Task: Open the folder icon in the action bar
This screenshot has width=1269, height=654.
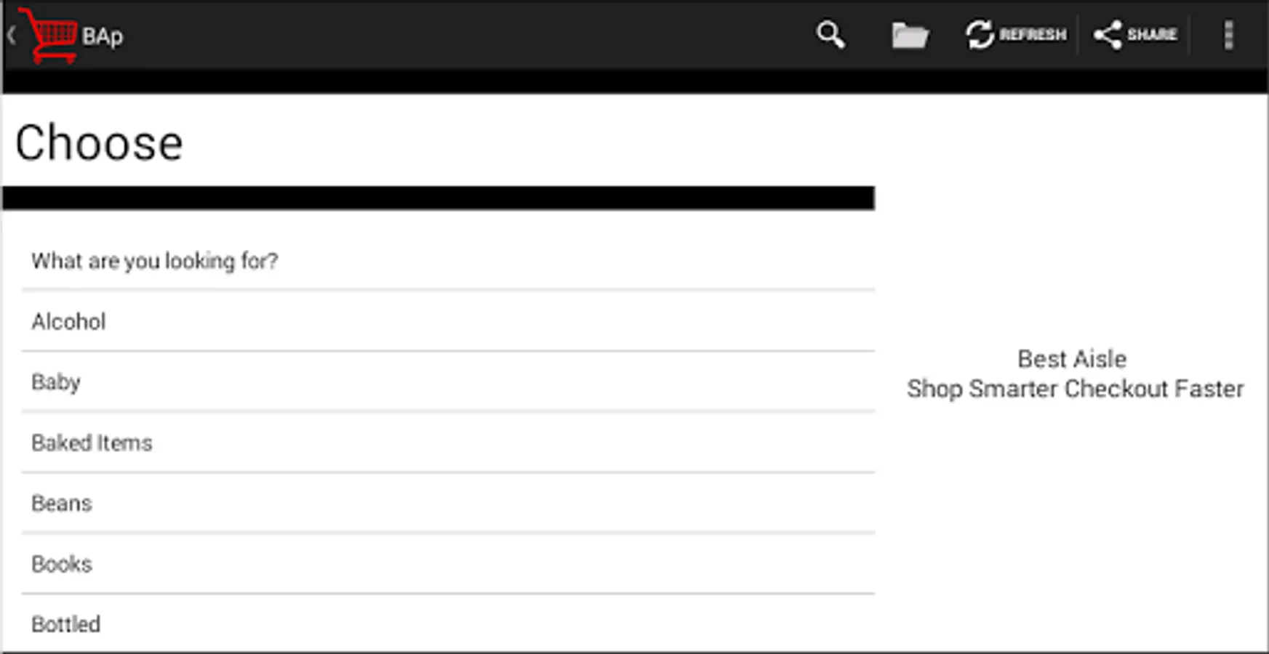Action: tap(910, 35)
